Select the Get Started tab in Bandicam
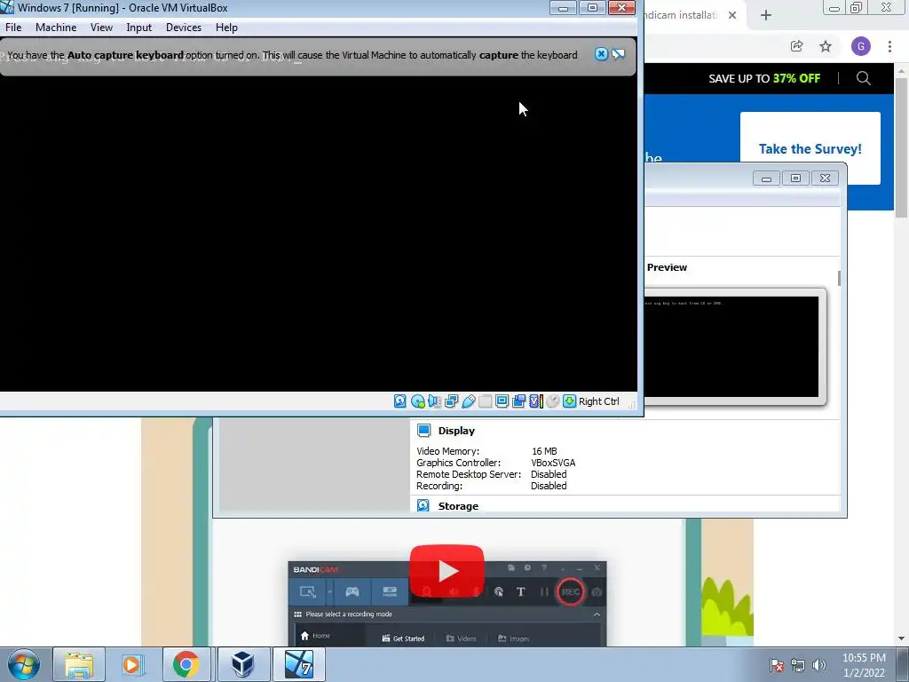The height and width of the screenshot is (682, 909). [x=403, y=638]
